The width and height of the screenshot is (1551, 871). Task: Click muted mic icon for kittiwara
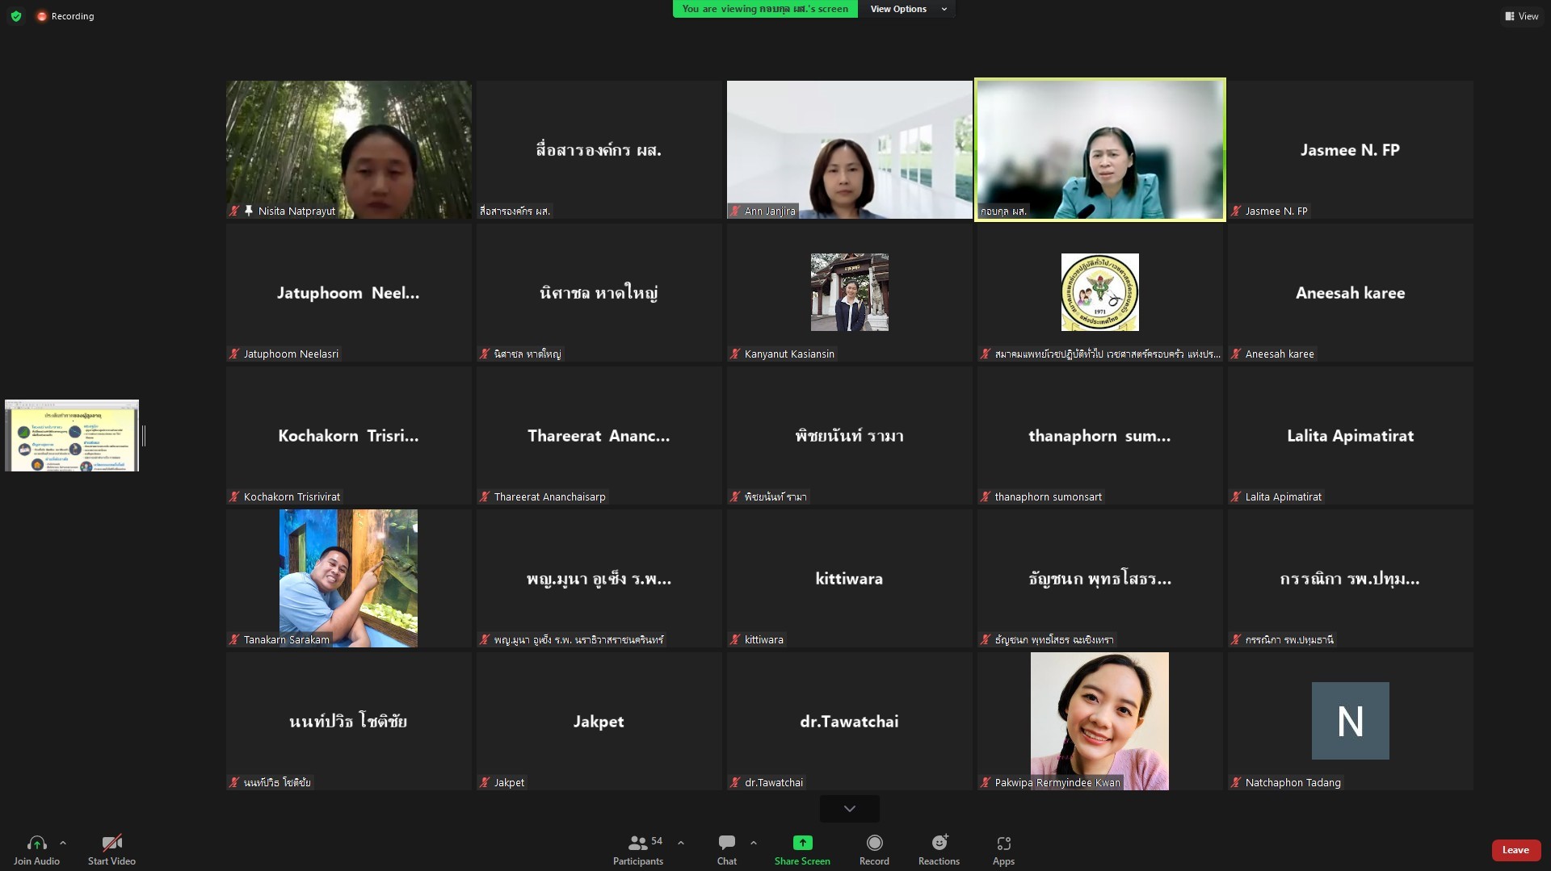[735, 639]
